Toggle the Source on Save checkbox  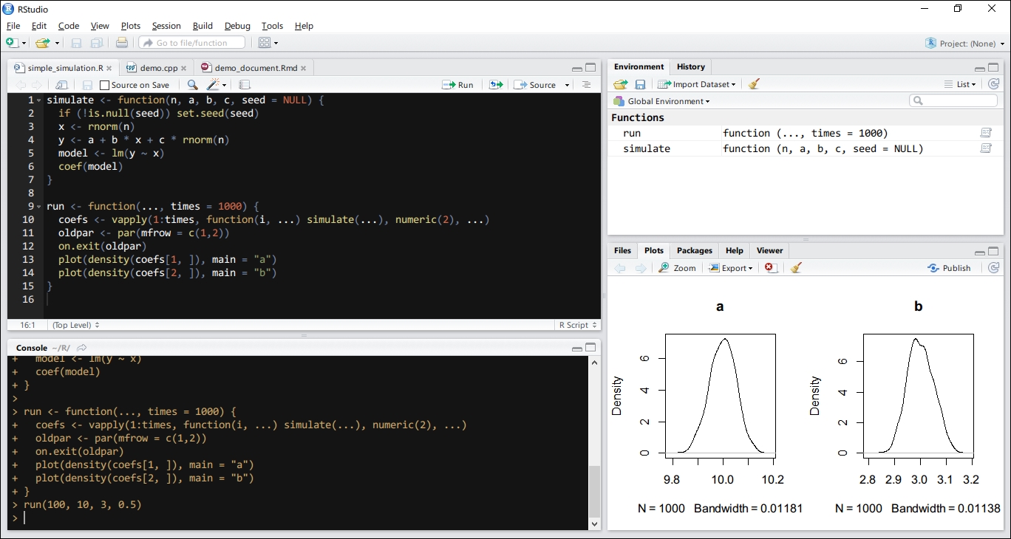click(104, 86)
